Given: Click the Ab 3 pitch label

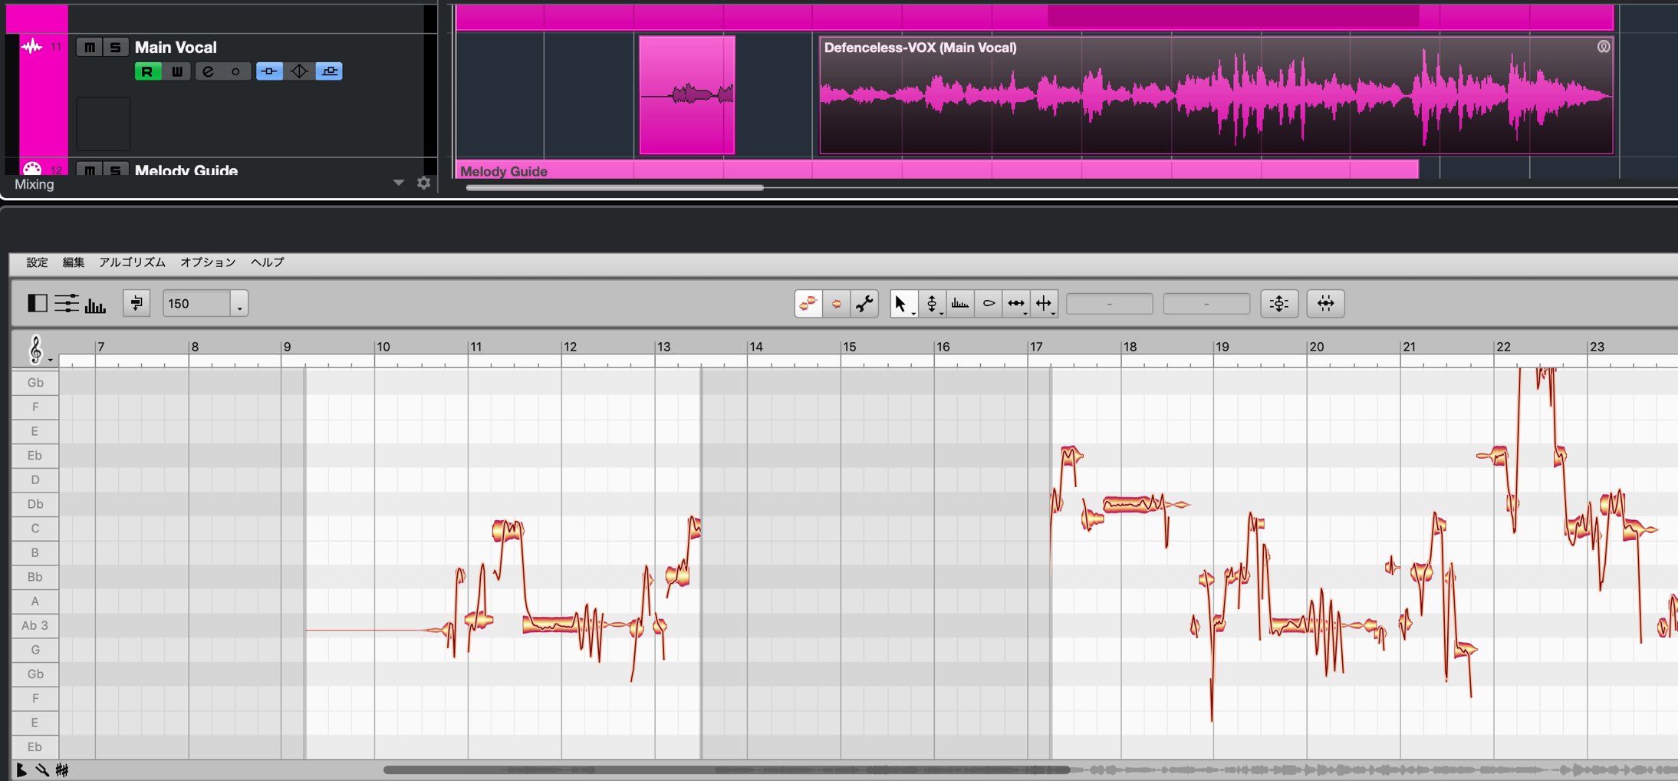Looking at the screenshot, I should [35, 625].
